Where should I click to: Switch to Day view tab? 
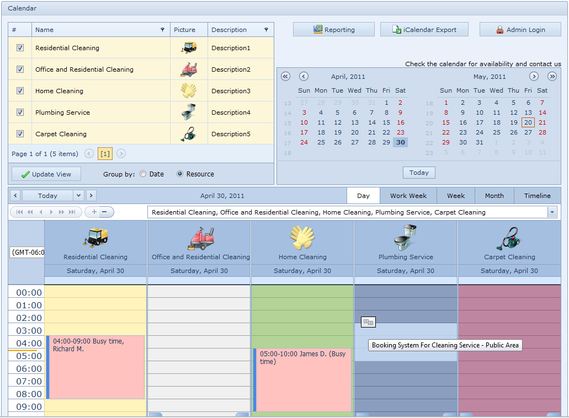[x=363, y=196]
